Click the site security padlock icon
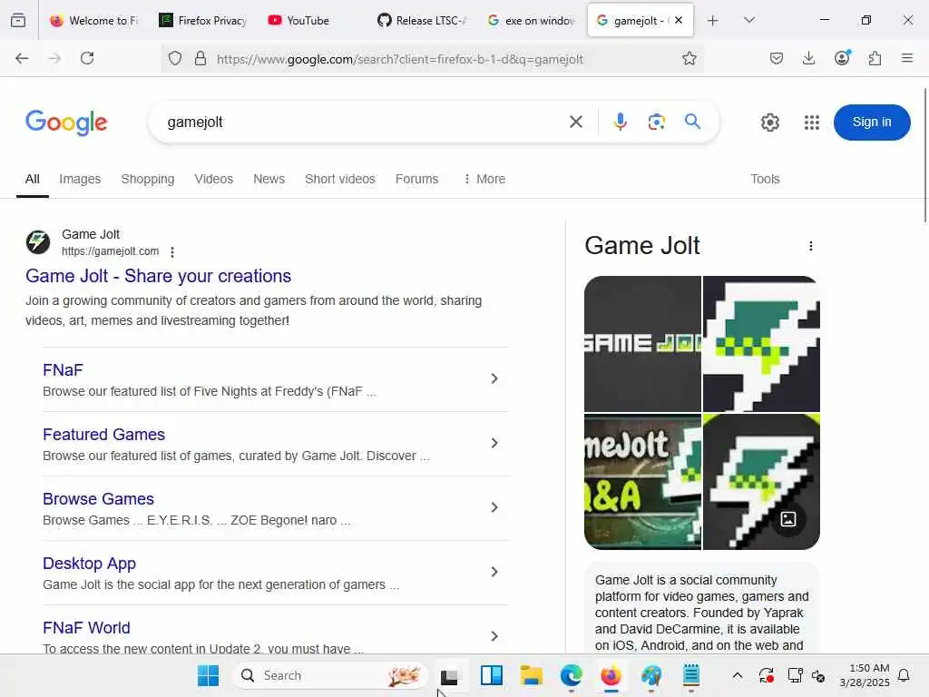The height and width of the screenshot is (697, 929). coord(200,58)
